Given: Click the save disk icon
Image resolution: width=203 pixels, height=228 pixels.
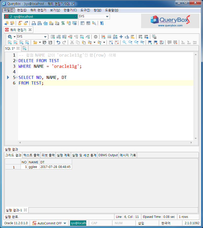Looking at the screenshot, I should [x=50, y=42].
